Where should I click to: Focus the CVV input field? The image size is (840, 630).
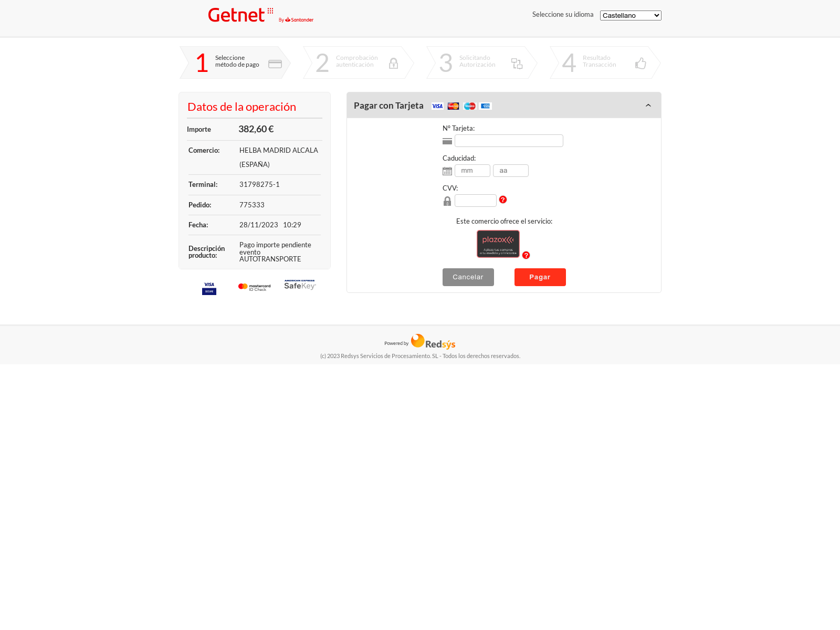pos(476,201)
